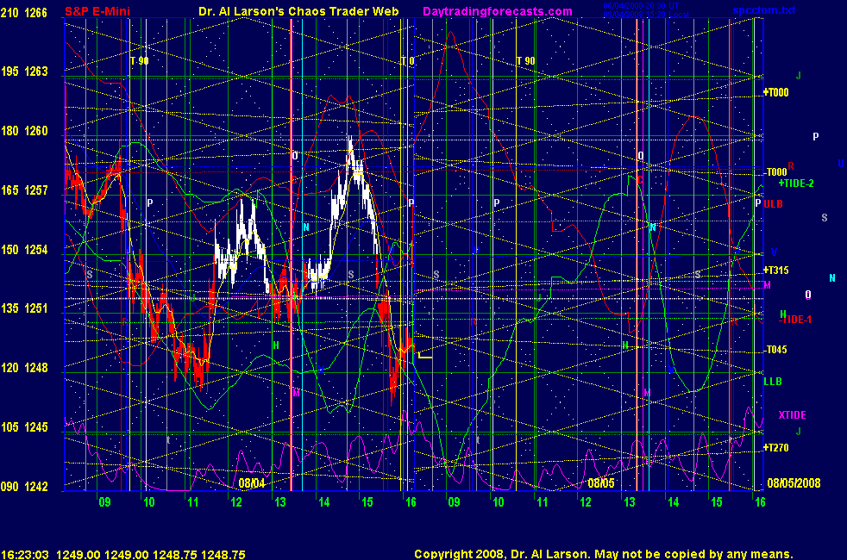Open the Daytradingforecasts.com link text
Viewport: 847px width, 560px height.
(x=498, y=11)
